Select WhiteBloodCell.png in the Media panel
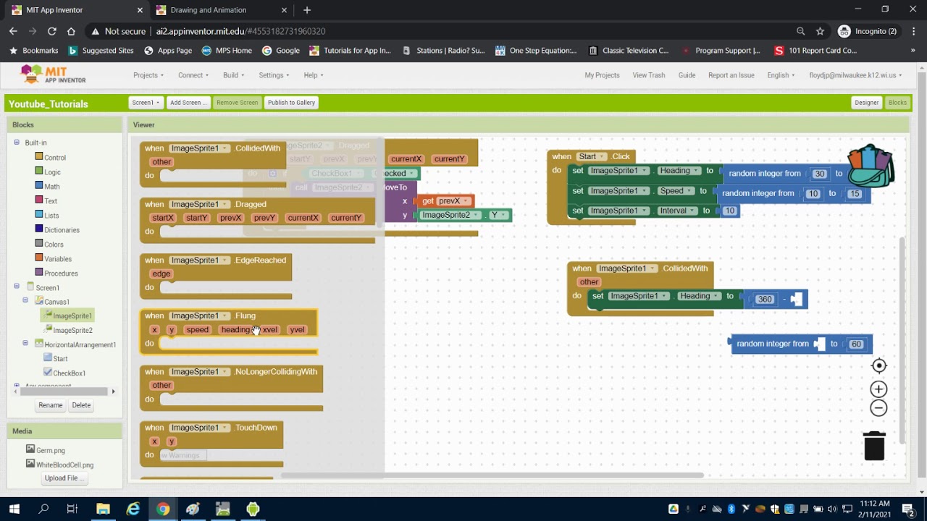Screen dimensions: 927x521 [x=64, y=465]
